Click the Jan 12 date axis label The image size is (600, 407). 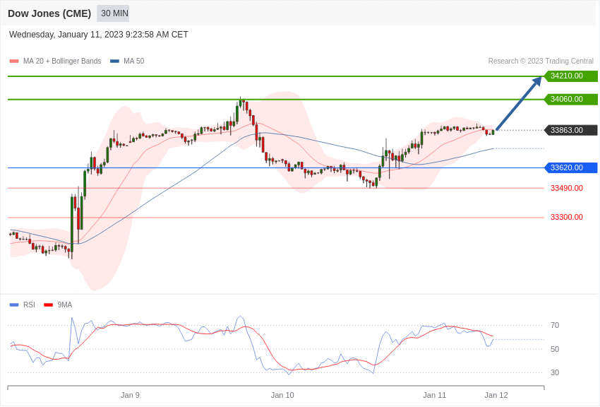coord(496,395)
